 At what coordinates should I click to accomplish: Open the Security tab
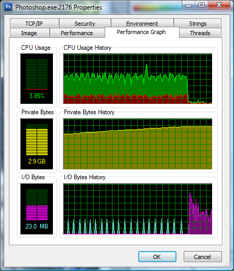pyautogui.click(x=85, y=24)
